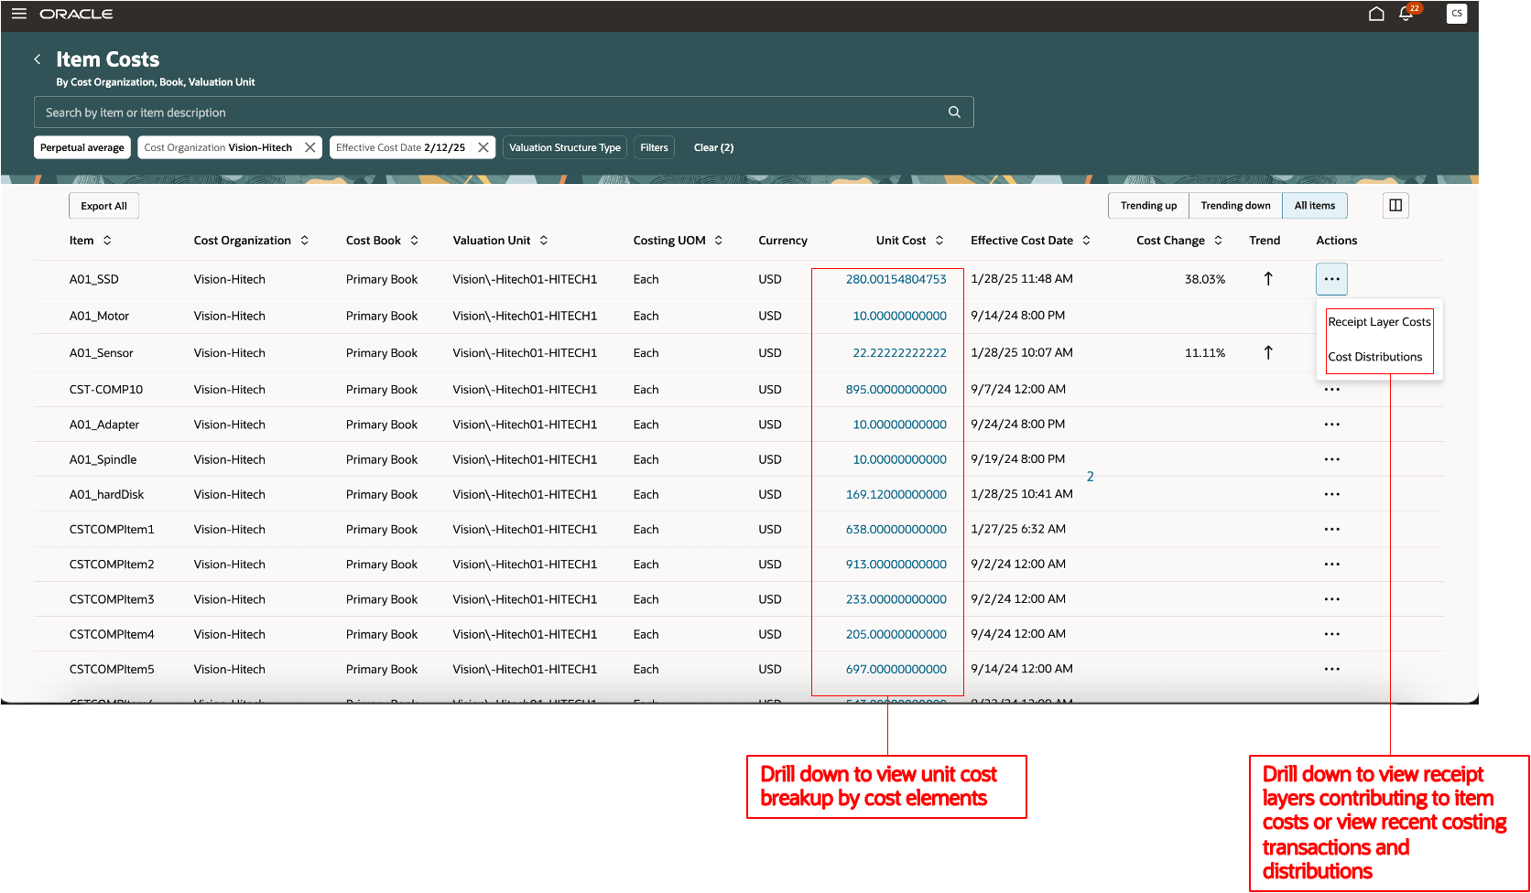Remove the Cost Organization Vision-Hitech filter chip

click(310, 146)
